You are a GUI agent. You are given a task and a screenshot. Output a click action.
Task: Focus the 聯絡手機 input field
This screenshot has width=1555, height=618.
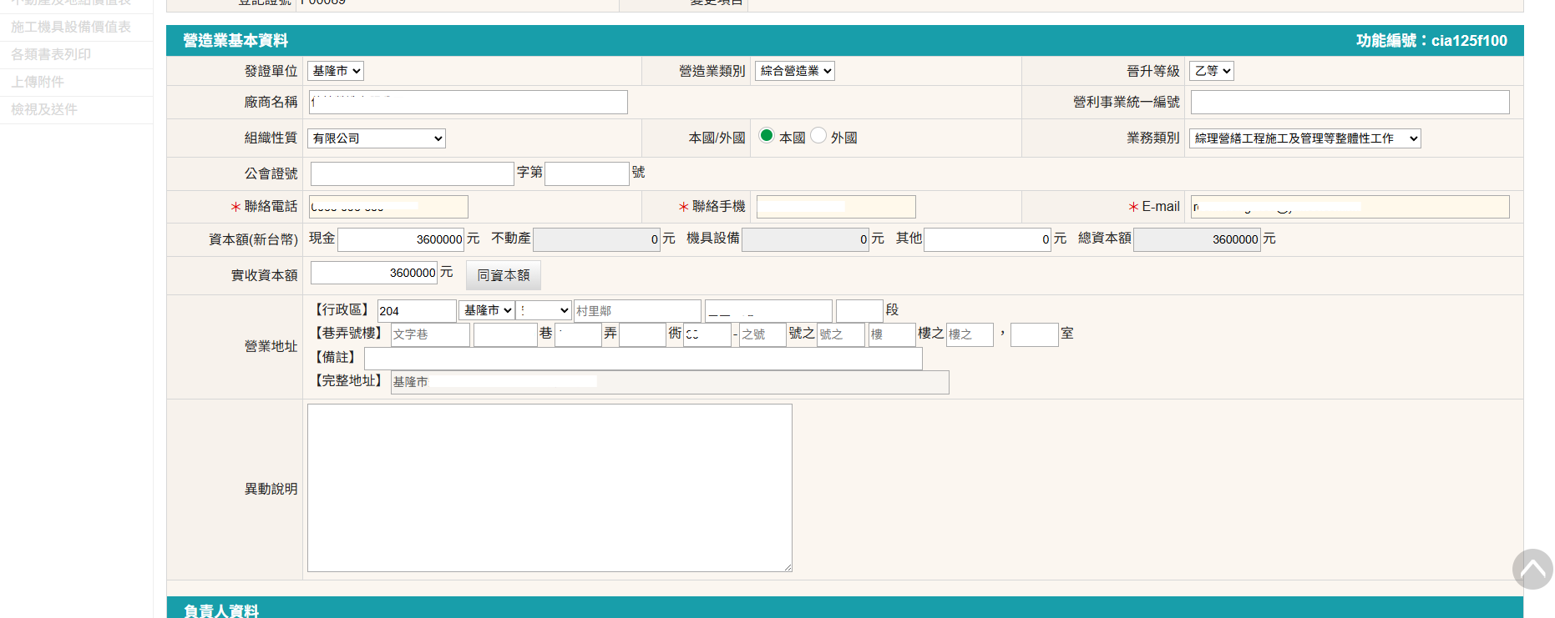836,207
